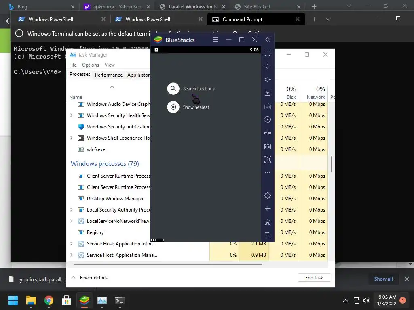Click Task Manager vertical scrollbar thumb
The width and height of the screenshot is (414, 310).
[332, 164]
